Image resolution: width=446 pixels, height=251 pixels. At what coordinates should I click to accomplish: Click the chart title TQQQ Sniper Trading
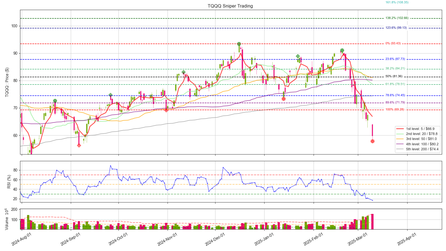(x=230, y=6)
